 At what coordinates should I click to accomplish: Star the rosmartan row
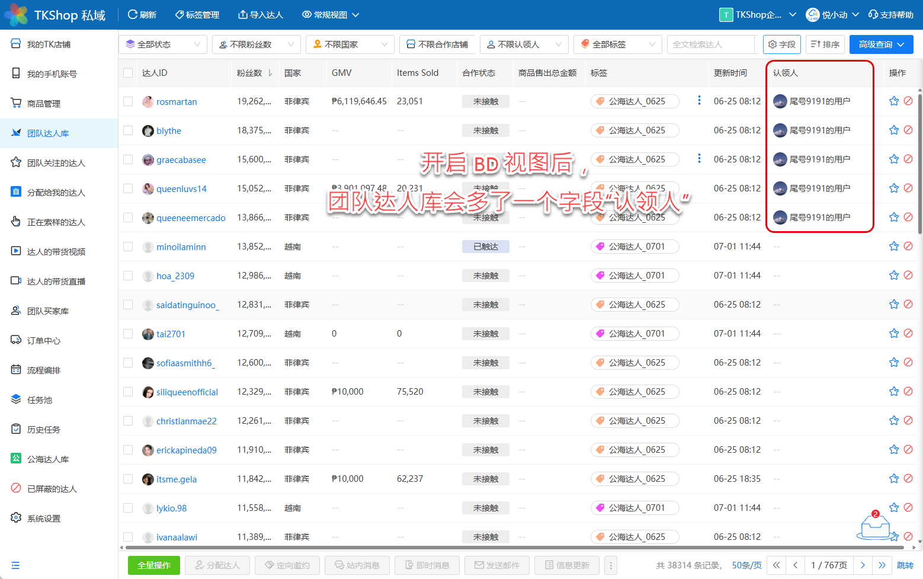click(894, 101)
